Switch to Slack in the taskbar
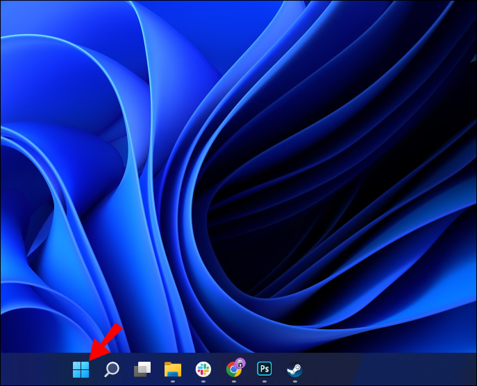Image resolution: width=477 pixels, height=386 pixels. click(x=203, y=369)
